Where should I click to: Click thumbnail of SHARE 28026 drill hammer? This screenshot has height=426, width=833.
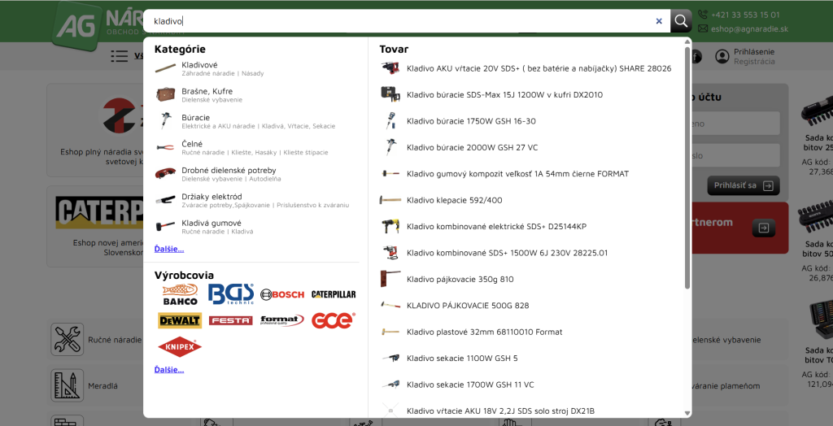tap(390, 68)
